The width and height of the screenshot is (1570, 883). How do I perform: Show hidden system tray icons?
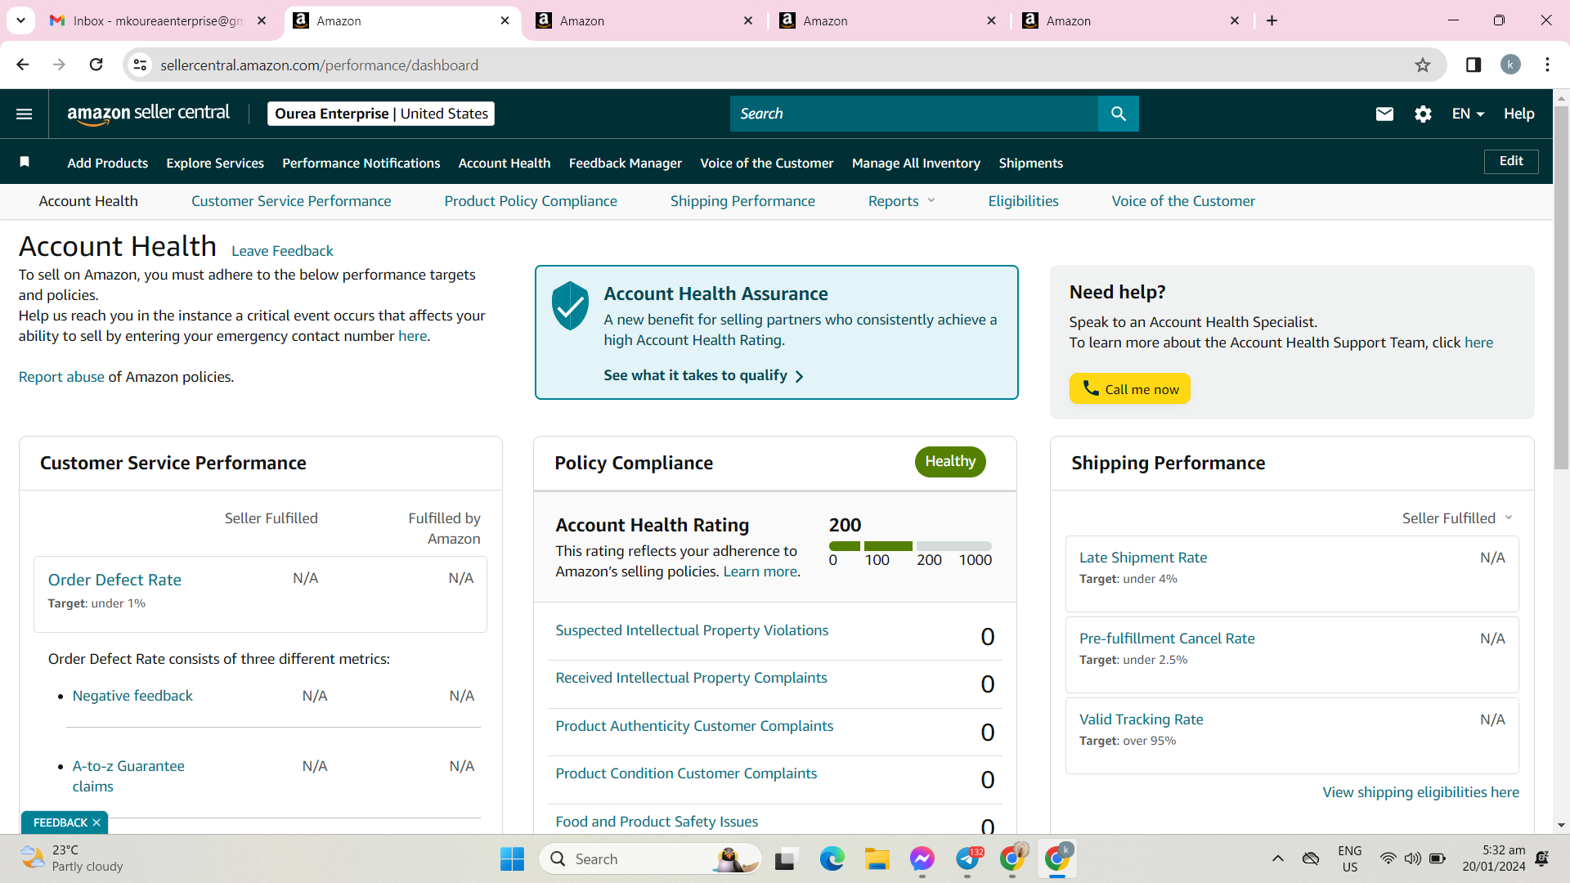[1277, 858]
